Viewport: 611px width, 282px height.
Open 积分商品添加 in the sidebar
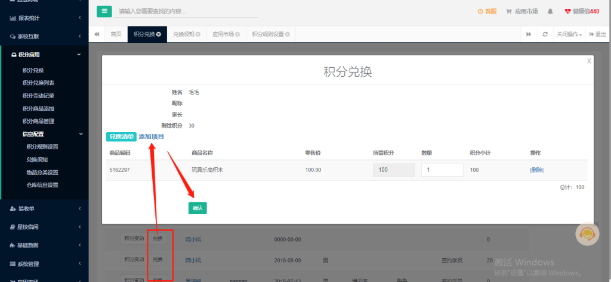pyautogui.click(x=38, y=108)
